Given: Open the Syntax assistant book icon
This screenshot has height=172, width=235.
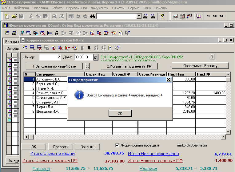Looking at the screenshot, I should coord(199,16).
